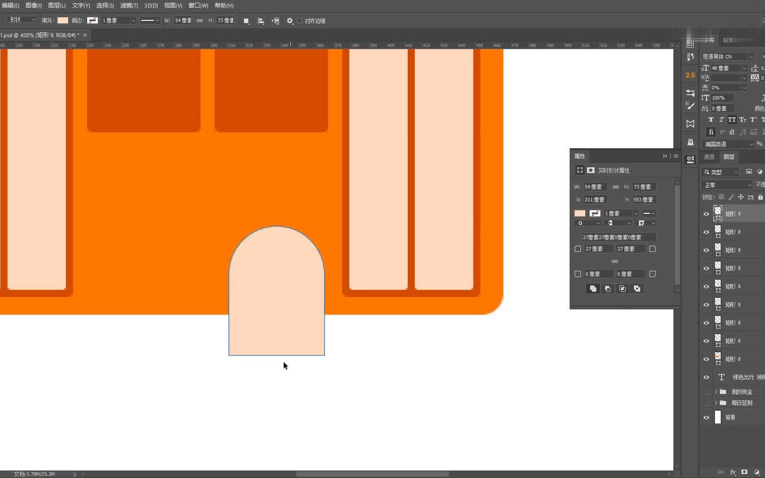This screenshot has height=478, width=765.
Task: Click the path operations icon in options bar
Action: (246, 21)
